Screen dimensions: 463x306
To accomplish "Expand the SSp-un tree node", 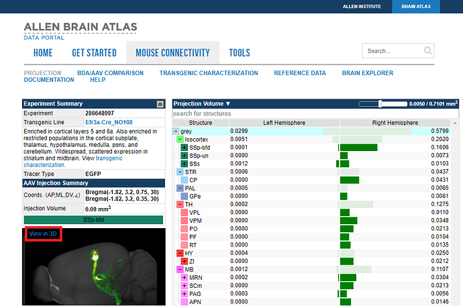I will coord(185,156).
